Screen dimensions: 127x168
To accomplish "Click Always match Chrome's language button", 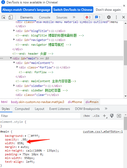I will (26, 10).
